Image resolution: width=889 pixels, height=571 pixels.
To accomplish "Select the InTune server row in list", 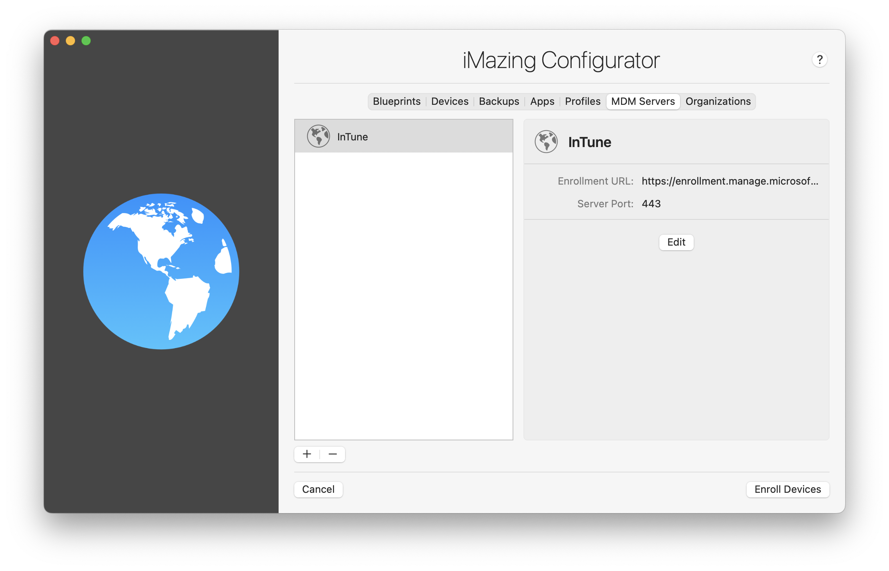I will [403, 136].
